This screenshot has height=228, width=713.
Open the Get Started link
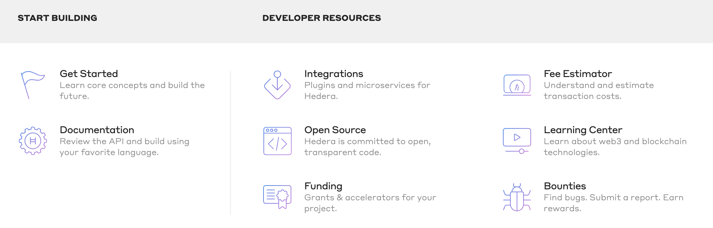click(x=89, y=74)
